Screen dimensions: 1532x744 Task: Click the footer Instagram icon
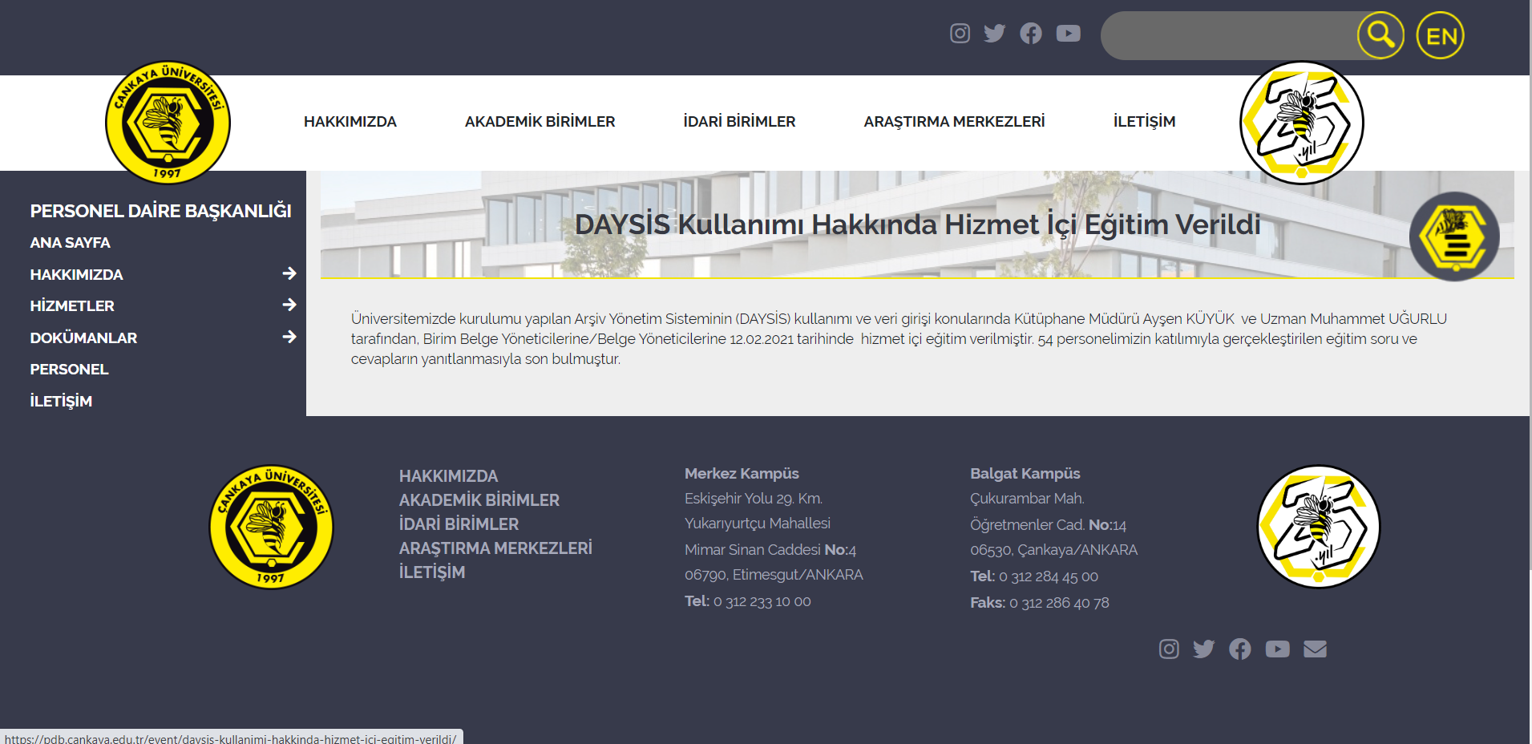[1169, 649]
